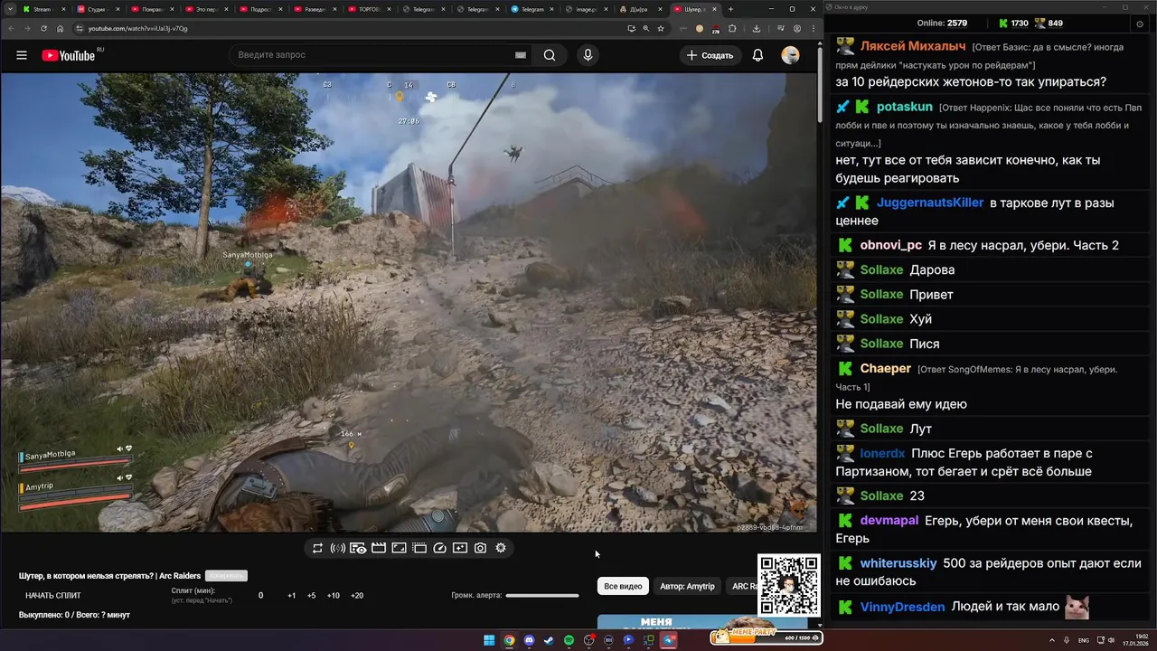This screenshot has height=651, width=1157.
Task: Open Discord from the taskbar
Action: [x=529, y=640]
